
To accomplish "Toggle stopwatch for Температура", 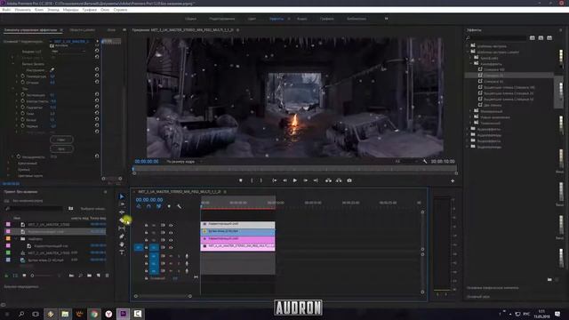I will click(22, 76).
